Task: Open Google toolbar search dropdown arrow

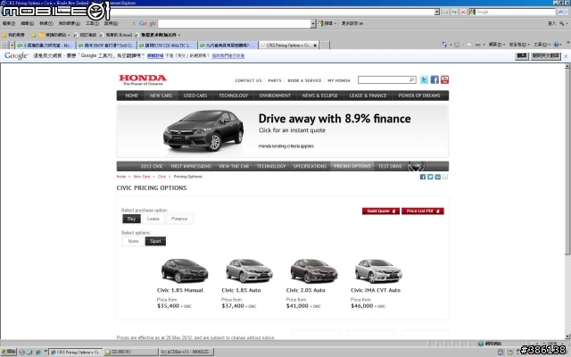Action: pos(313,24)
